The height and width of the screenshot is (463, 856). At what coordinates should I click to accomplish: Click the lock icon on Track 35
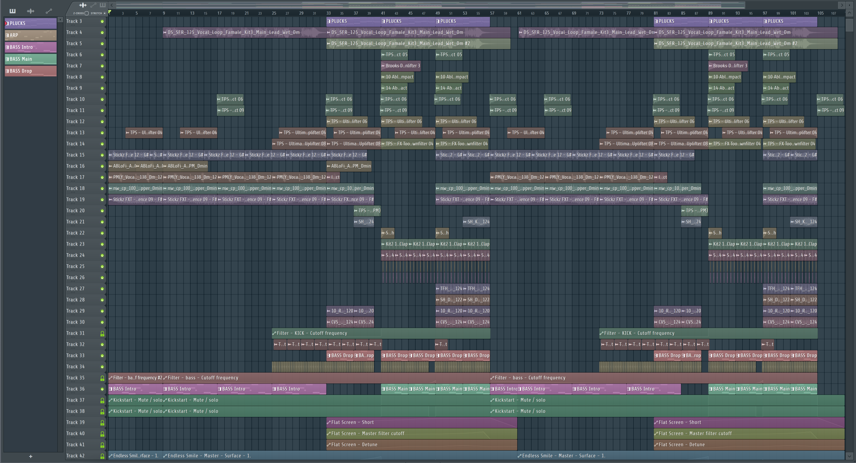pos(102,378)
